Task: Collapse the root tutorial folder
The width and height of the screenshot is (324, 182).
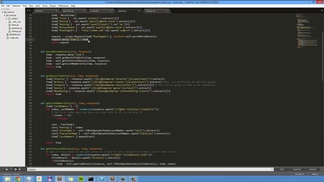Action: (x=3, y=12)
